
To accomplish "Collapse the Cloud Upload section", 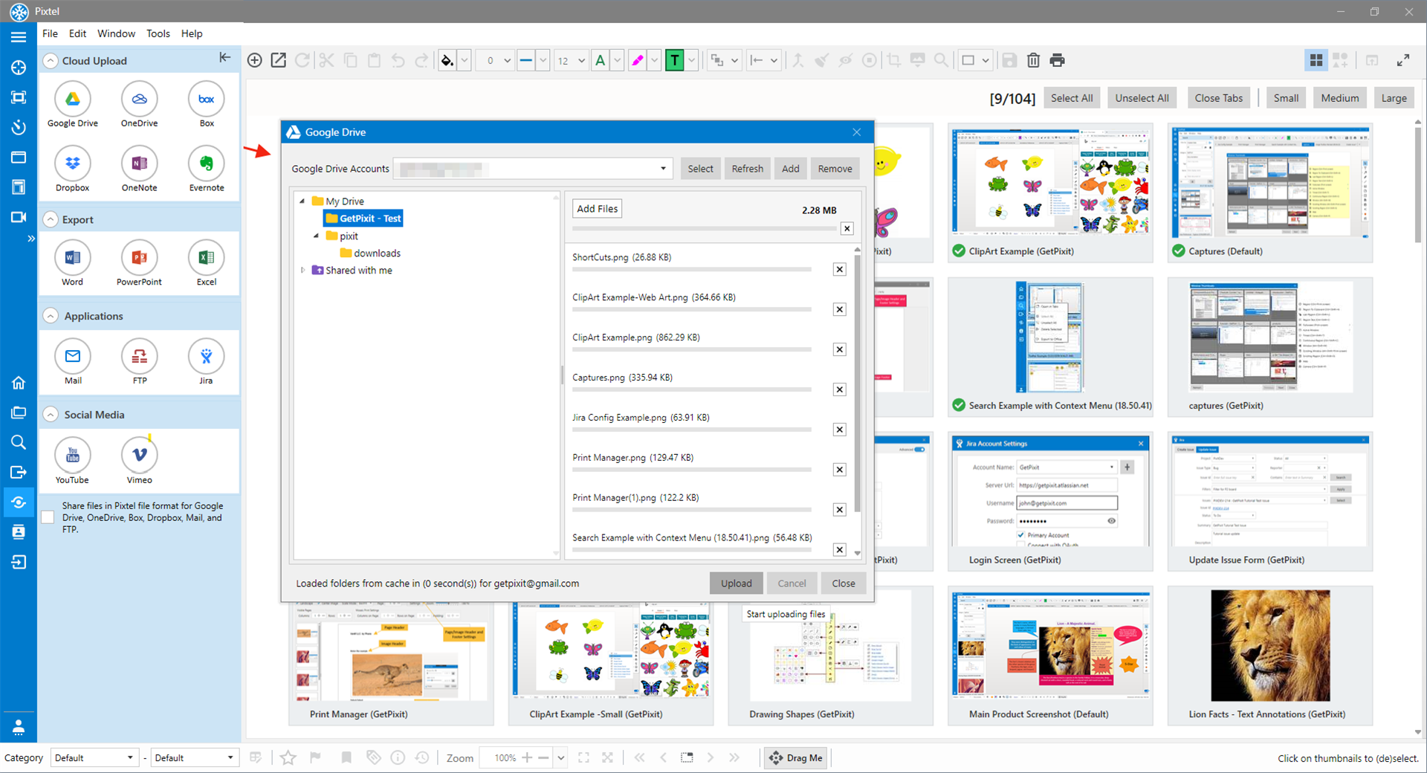I will click(x=51, y=61).
